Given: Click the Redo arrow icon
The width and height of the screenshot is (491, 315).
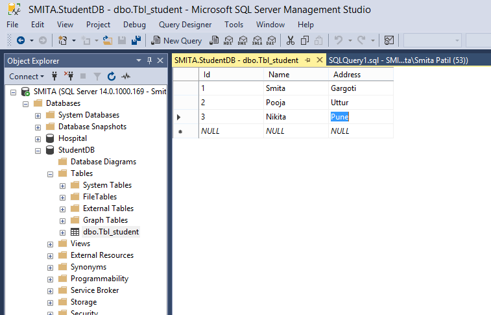Looking at the screenshot, I should click(361, 40).
